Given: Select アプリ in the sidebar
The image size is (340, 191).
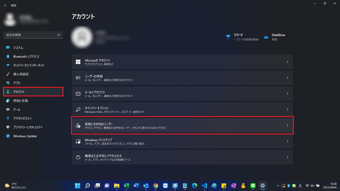Looking at the screenshot, I should coord(33,83).
